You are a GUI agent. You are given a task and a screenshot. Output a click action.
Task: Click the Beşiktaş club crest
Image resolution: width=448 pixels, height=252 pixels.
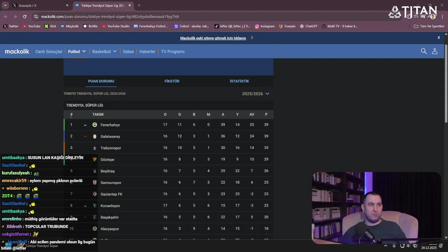tap(94, 171)
